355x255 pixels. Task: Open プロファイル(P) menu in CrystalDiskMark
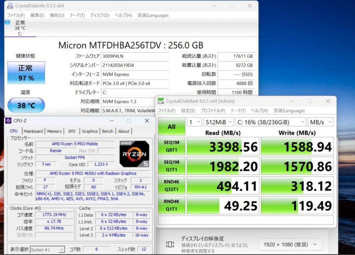coord(213,111)
